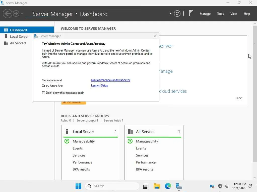Image resolution: width=257 pixels, height=192 pixels.
Task: Refresh the Server Manager dashboard
Action: [177, 13]
